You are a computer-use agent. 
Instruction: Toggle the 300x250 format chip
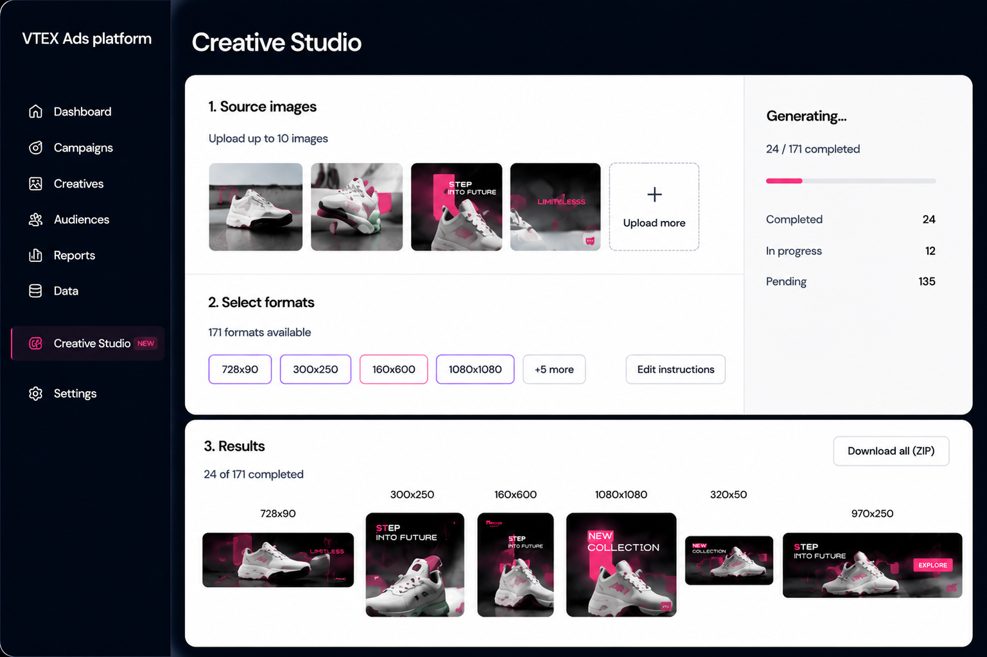tap(315, 369)
